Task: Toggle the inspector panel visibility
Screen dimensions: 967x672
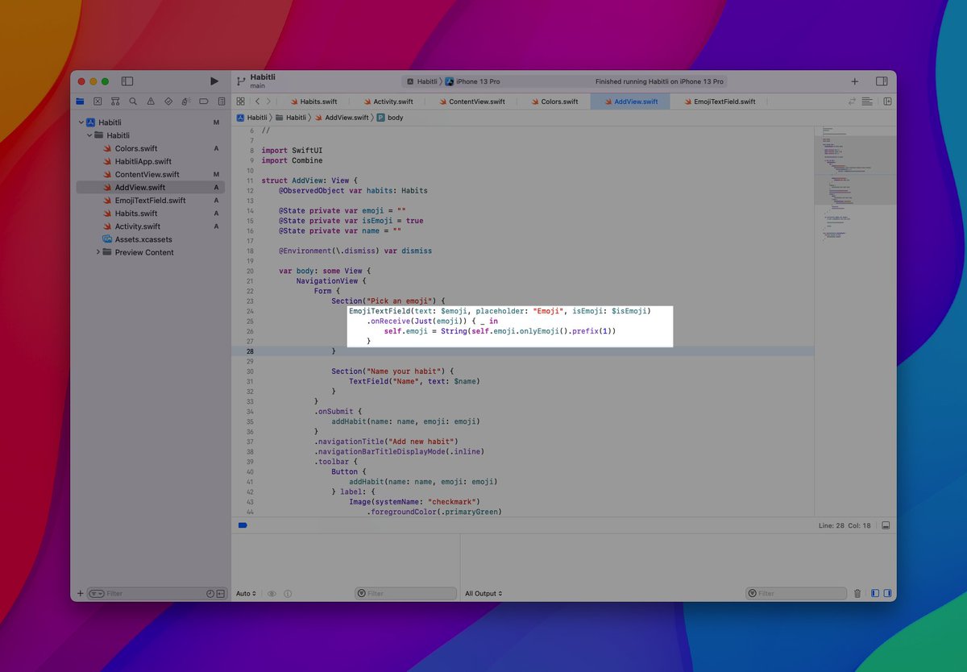Action: (882, 81)
